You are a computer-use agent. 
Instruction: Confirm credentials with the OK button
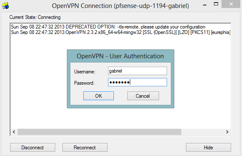[98, 96]
